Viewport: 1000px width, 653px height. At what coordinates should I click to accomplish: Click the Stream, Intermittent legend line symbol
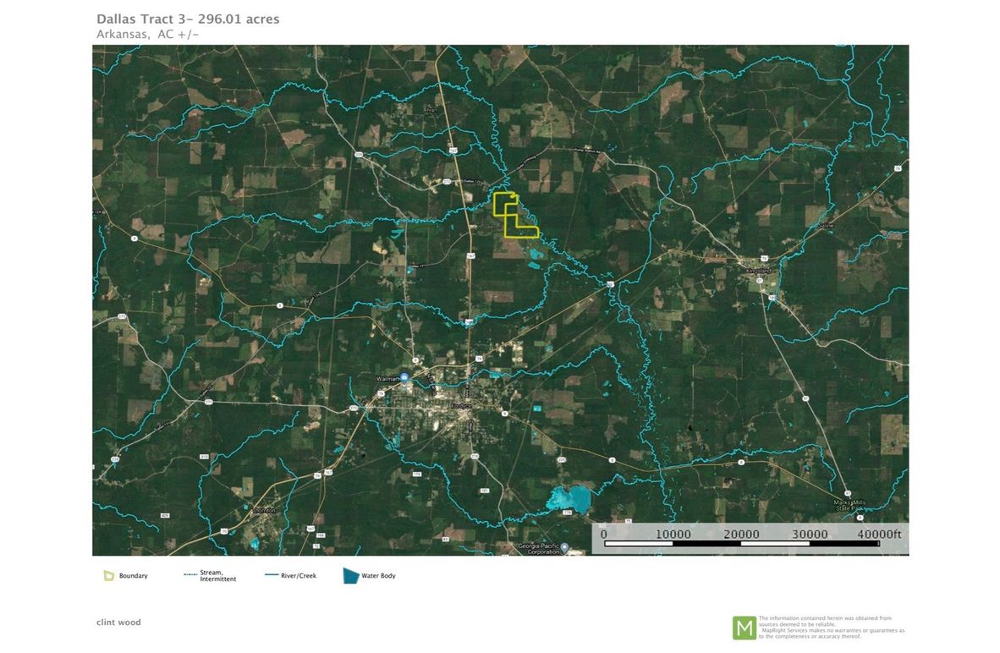click(x=190, y=576)
